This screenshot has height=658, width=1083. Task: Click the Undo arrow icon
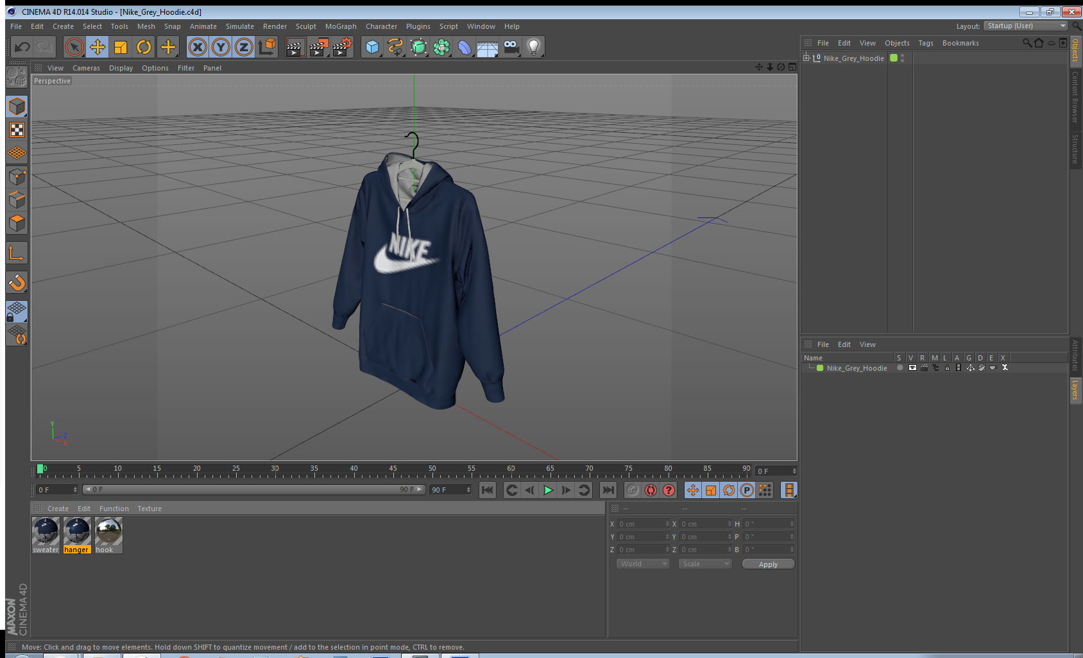click(x=22, y=47)
